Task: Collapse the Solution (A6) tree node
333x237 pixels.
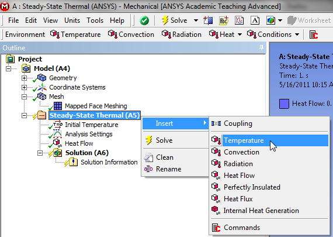Action: (x=40, y=153)
